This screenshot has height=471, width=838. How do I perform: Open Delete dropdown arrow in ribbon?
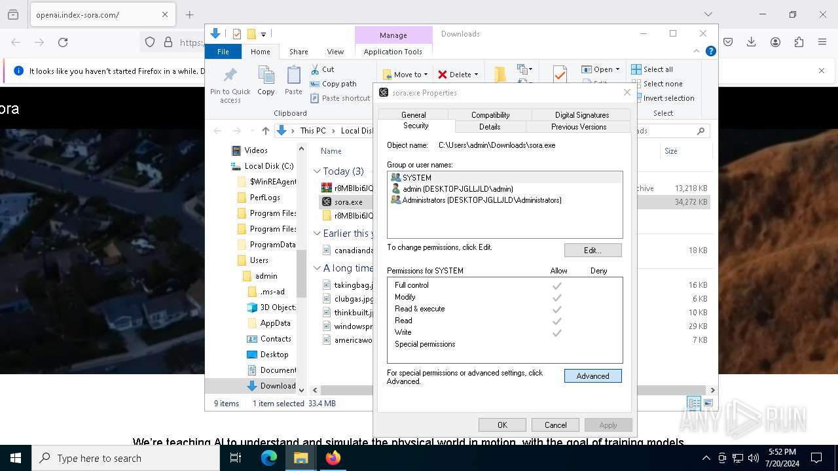(x=476, y=75)
